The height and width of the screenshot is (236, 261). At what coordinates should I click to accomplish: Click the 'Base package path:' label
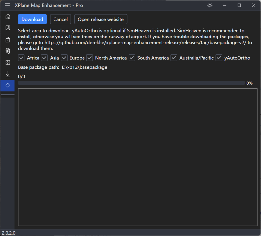click(38, 67)
